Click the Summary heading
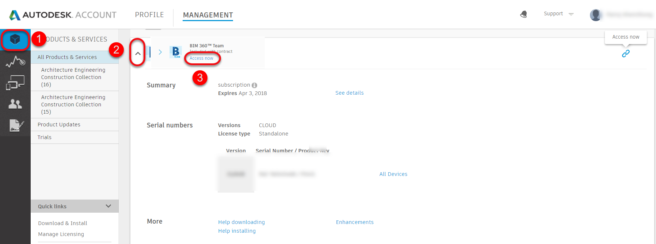Viewport: 656px width, 244px height. tap(161, 85)
